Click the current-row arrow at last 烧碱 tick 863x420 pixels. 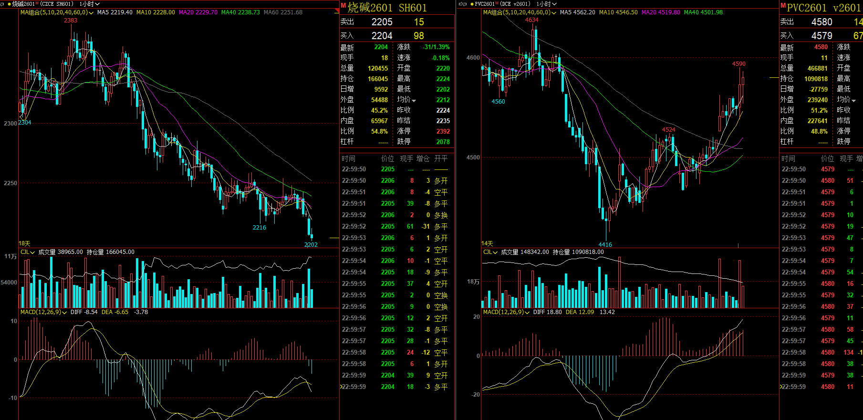pyautogui.click(x=341, y=387)
